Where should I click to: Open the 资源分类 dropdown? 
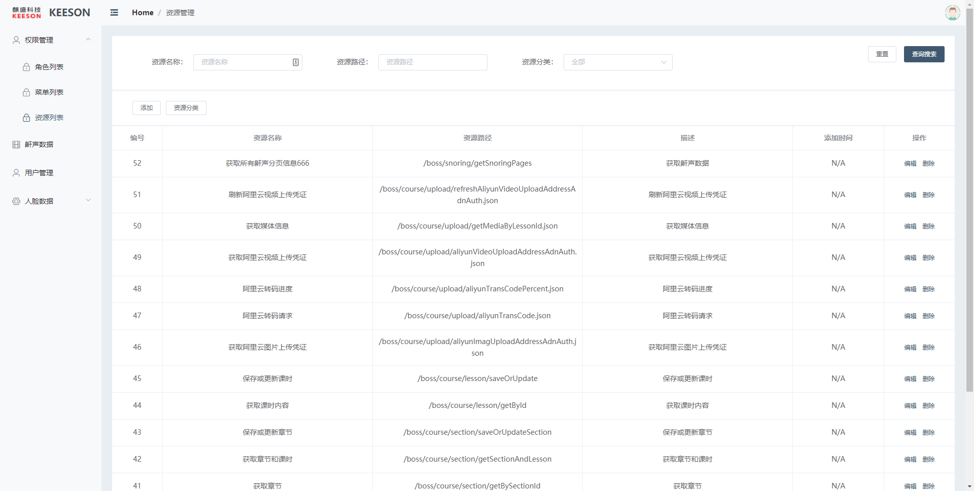pos(618,62)
